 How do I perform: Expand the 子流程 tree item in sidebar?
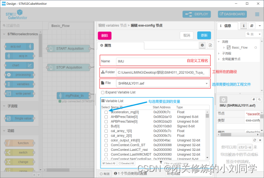(219, 53)
